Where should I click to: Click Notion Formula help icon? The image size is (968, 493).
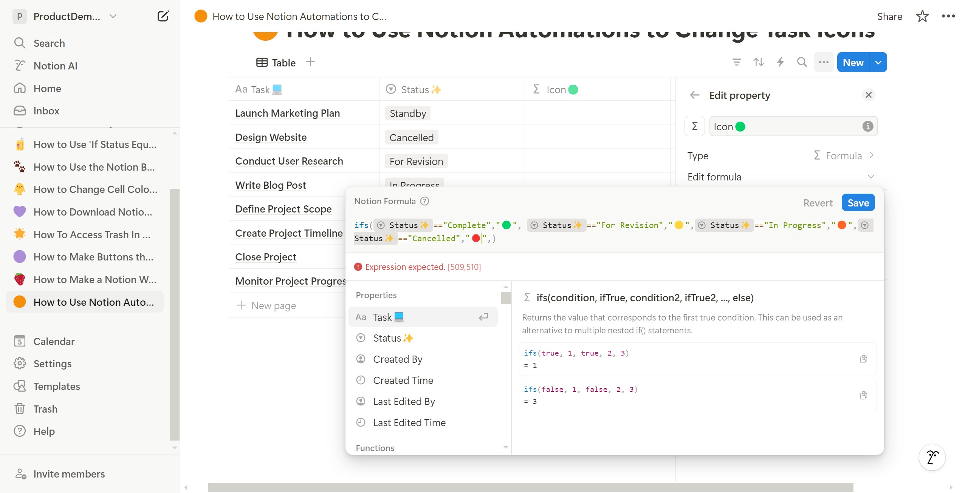click(425, 201)
